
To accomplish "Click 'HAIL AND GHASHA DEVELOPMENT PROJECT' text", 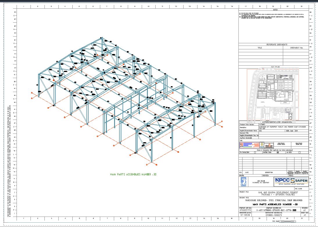I will click(278, 192).
